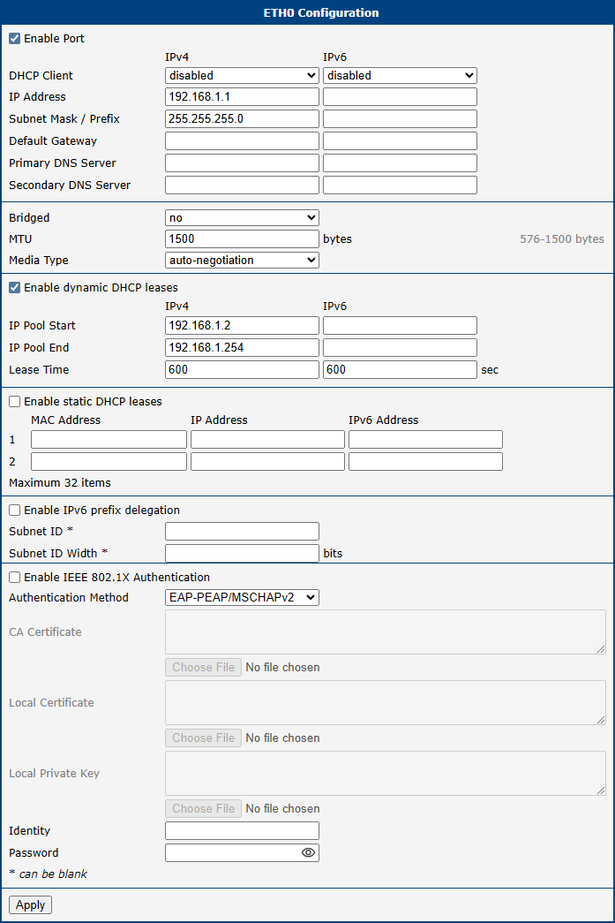Click Choose File for Local Certificate

204,738
